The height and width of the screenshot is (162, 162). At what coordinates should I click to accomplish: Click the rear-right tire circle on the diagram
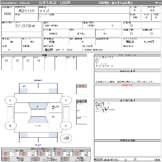click(66, 126)
